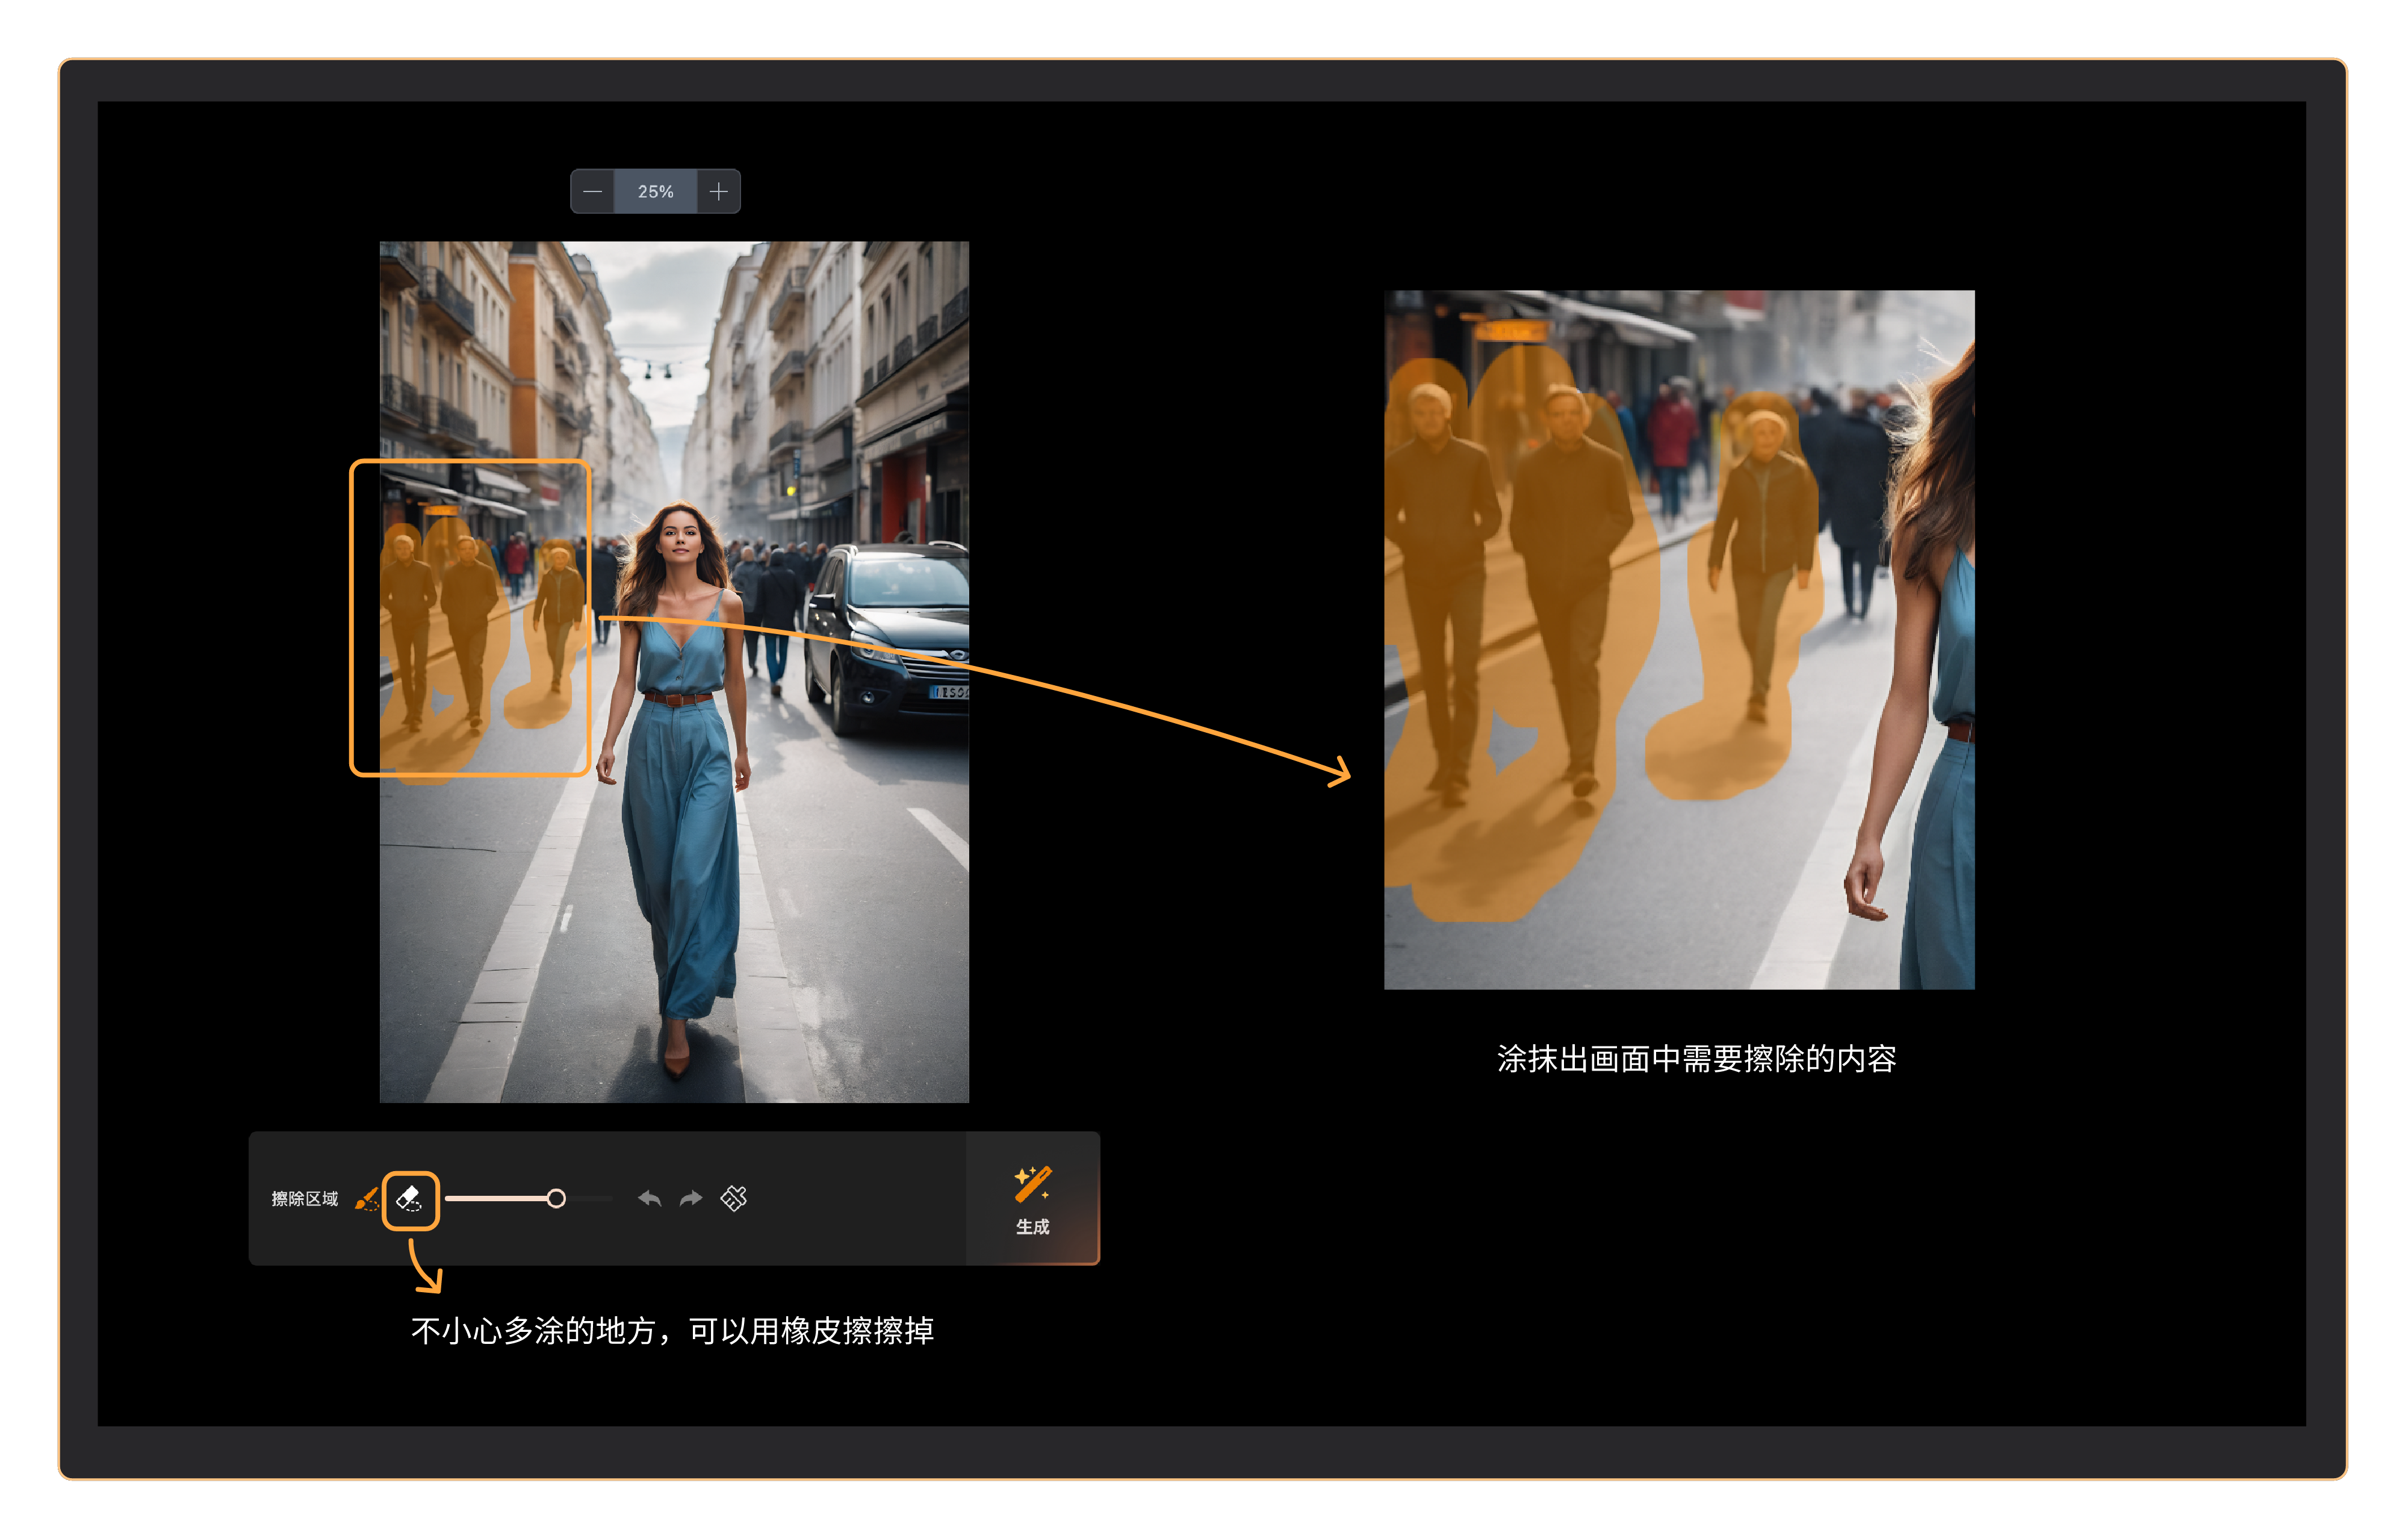The height and width of the screenshot is (1539, 2408).
Task: Click the enlarged preview image on the right
Action: point(1679,640)
